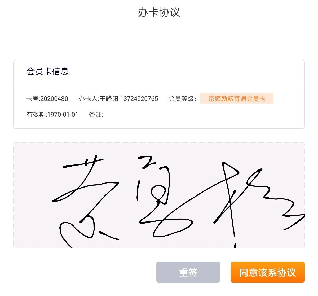Click the 重签 re-sign button
This screenshot has height=296, width=318.
point(188,272)
